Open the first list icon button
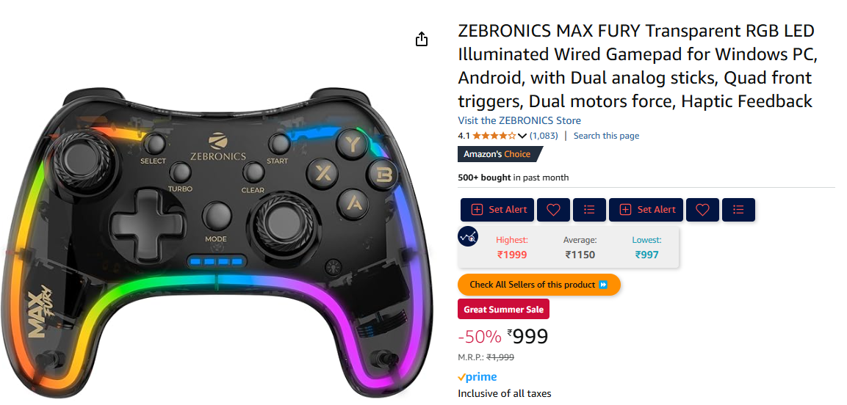 tap(589, 210)
